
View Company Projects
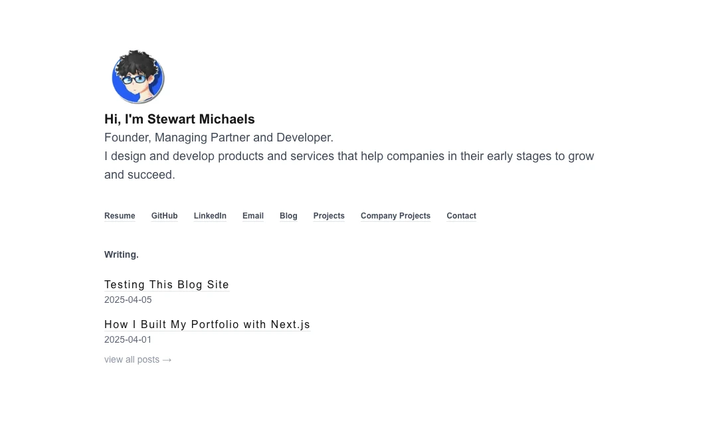point(395,215)
